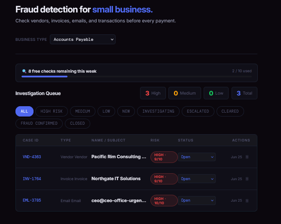The image size is (281, 224).
Task: Change status of Northgate IT Solutions case
Action: pos(197,179)
